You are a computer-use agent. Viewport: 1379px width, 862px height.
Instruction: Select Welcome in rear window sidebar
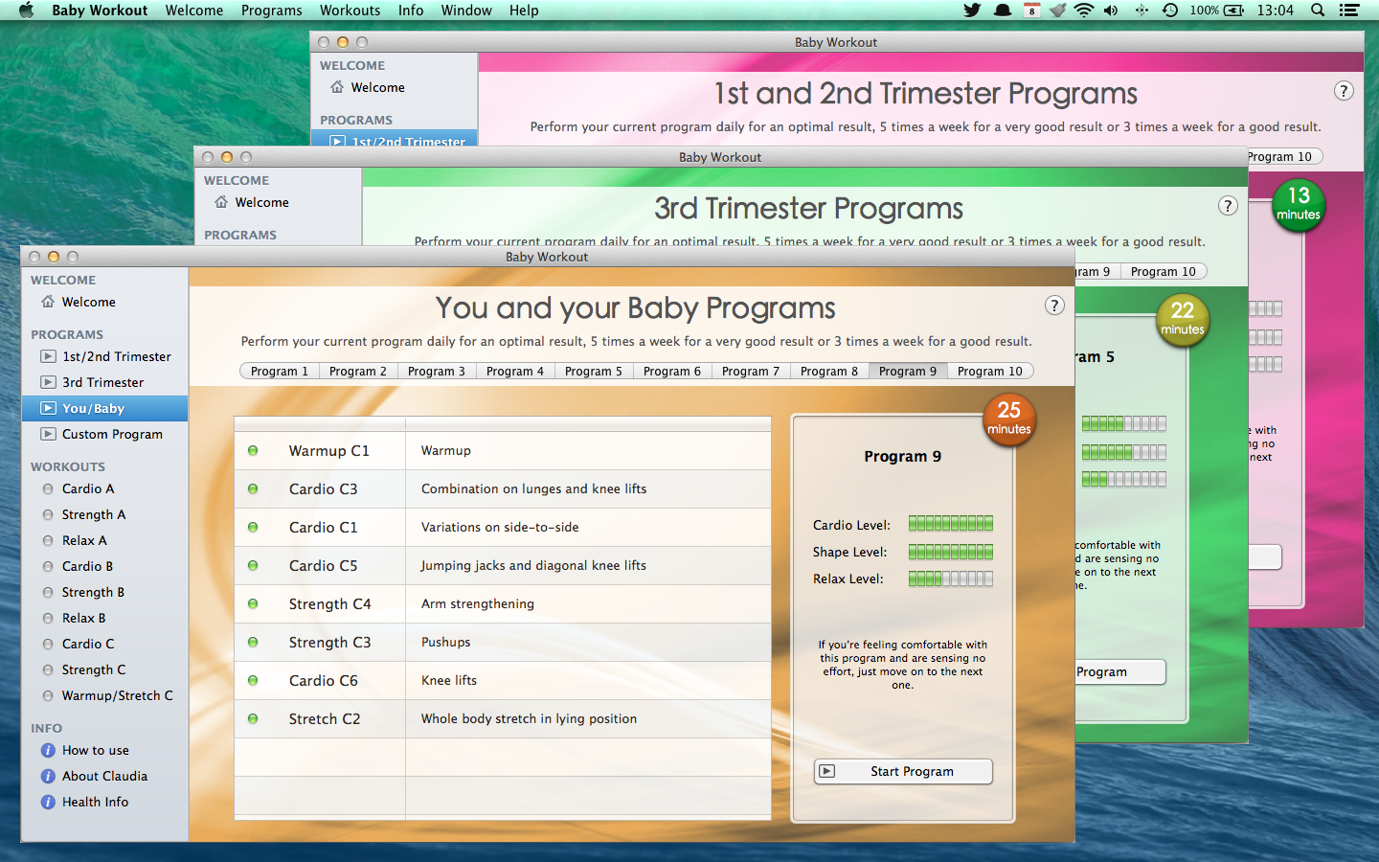(x=377, y=87)
